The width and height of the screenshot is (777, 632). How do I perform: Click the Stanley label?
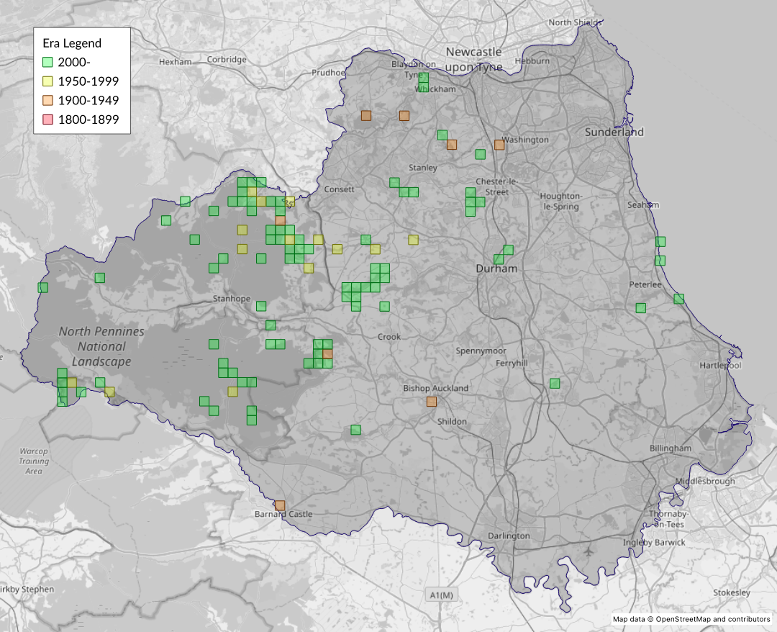(x=423, y=168)
